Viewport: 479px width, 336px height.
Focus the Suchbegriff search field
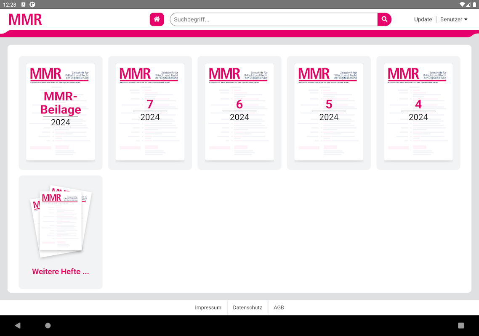[x=274, y=19]
